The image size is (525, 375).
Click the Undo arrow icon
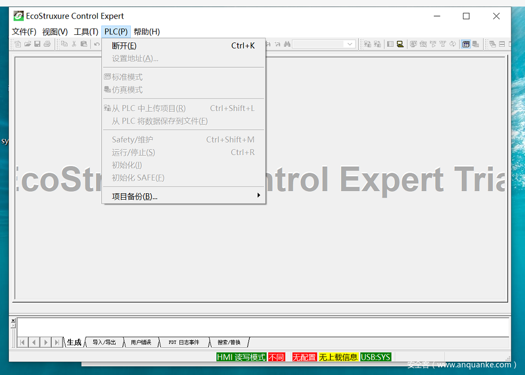click(96, 44)
